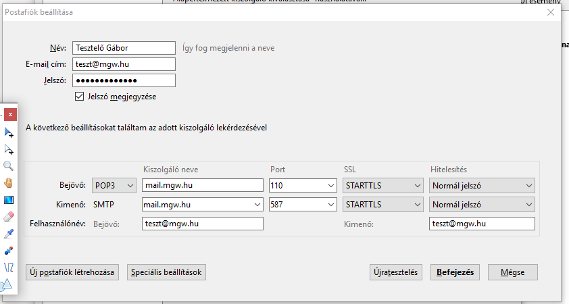569x304 pixels.
Task: Open the incoming protocol POP3 dropdown
Action: pos(114,185)
